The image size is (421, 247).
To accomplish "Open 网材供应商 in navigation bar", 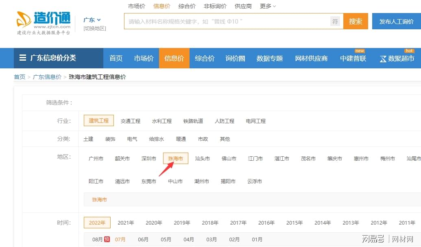I will (311, 58).
